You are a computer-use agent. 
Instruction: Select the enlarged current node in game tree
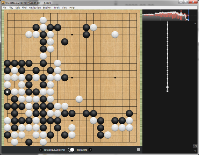pos(167,87)
